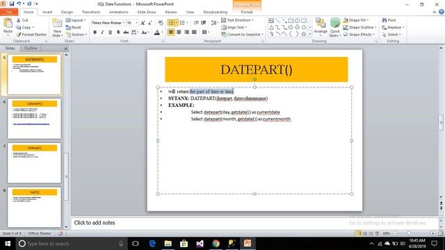Click the Save icon in quick access toolbar
Screen dimensions: 445x250
[x=11, y=4]
